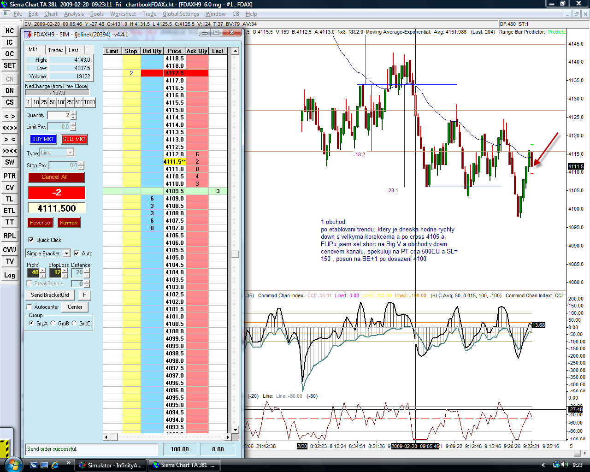Click the SELL MKT button
Viewport: 590px width, 472px height.
tap(74, 139)
